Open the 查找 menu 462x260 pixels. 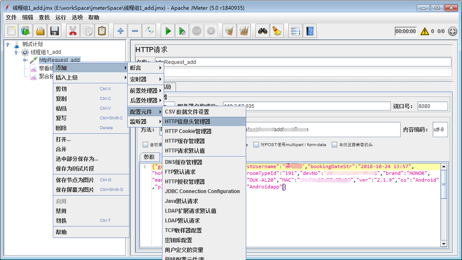(x=44, y=17)
